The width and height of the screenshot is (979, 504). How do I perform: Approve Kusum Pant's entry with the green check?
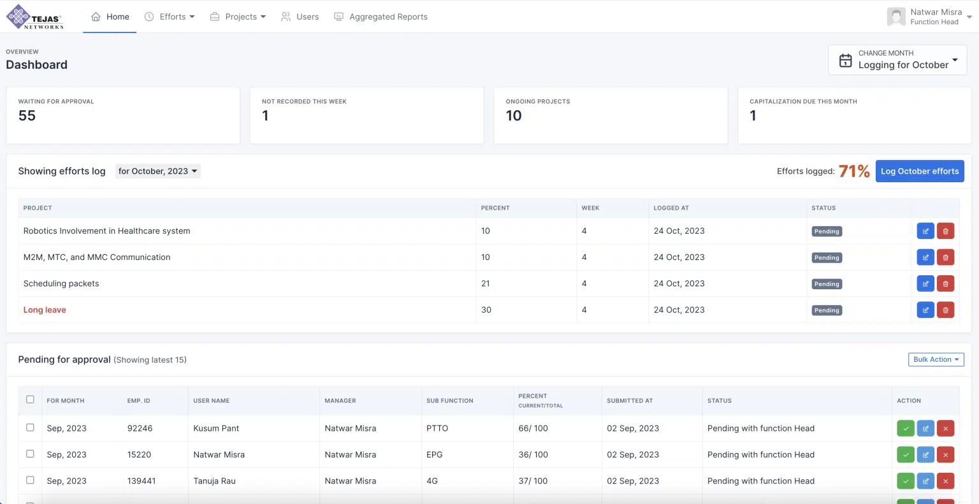coord(905,428)
